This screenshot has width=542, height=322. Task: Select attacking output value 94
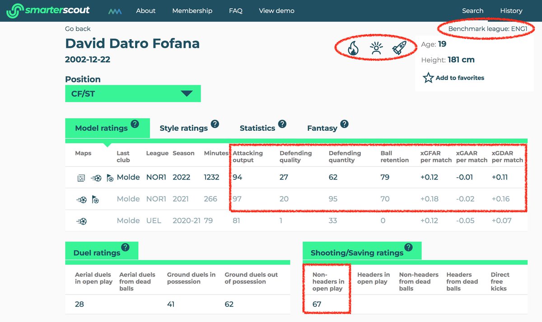coord(238,177)
